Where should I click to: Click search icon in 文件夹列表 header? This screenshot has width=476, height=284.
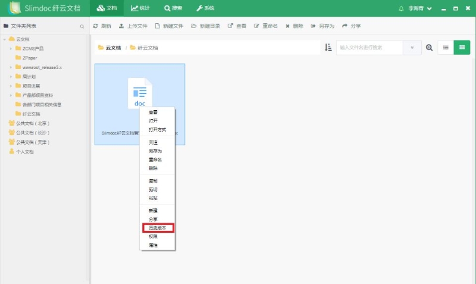[82, 26]
